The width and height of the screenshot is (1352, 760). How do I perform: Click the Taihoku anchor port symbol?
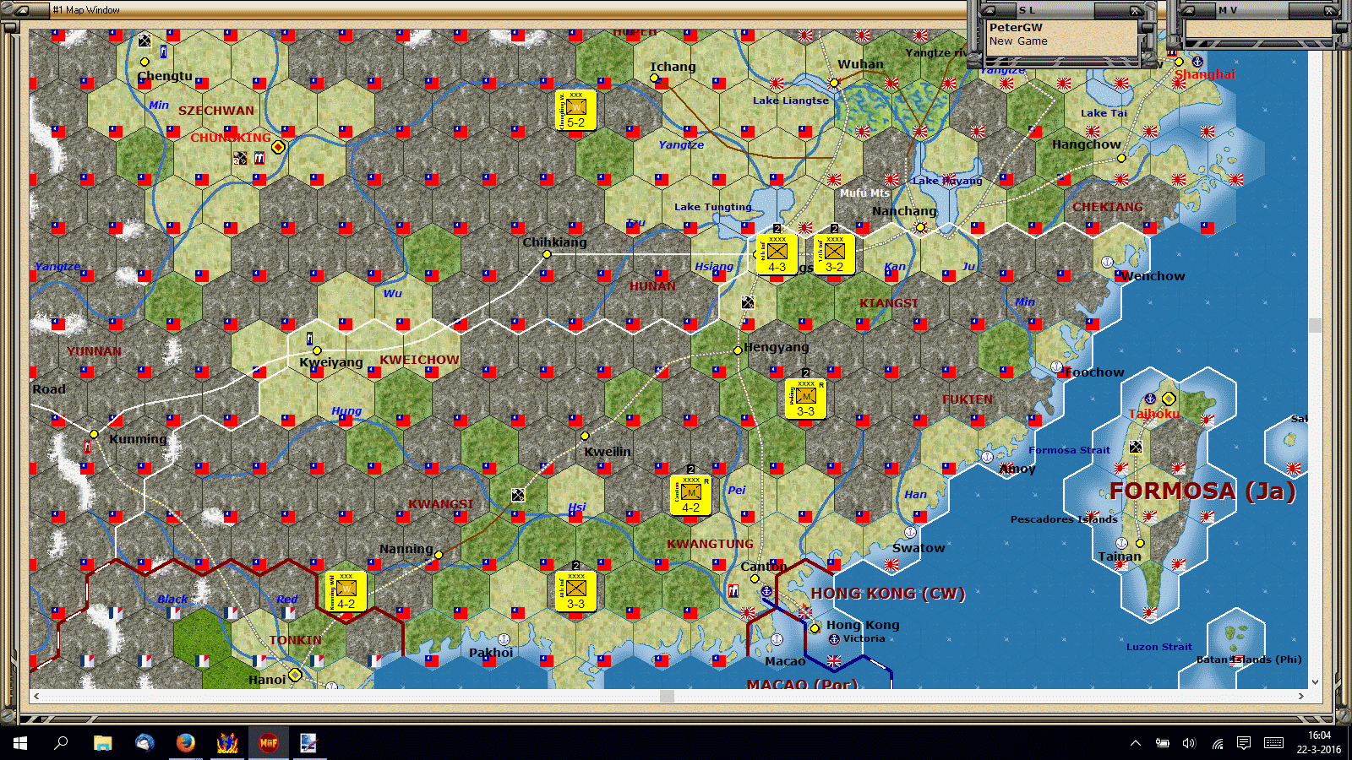[x=1150, y=399]
